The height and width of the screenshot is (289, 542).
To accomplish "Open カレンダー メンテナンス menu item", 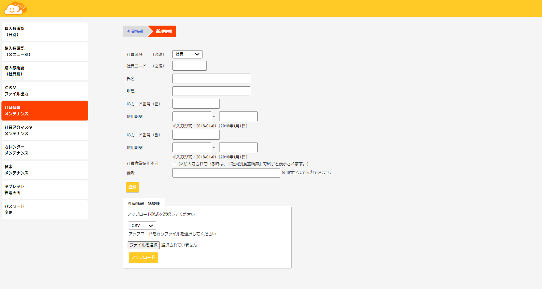I will tap(44, 150).
